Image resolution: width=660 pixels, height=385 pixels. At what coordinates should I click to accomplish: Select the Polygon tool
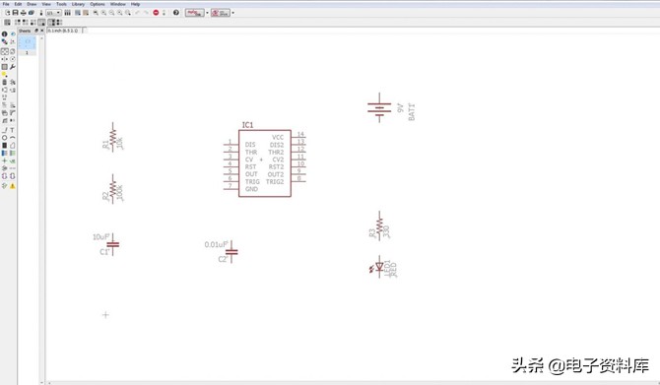(12, 146)
